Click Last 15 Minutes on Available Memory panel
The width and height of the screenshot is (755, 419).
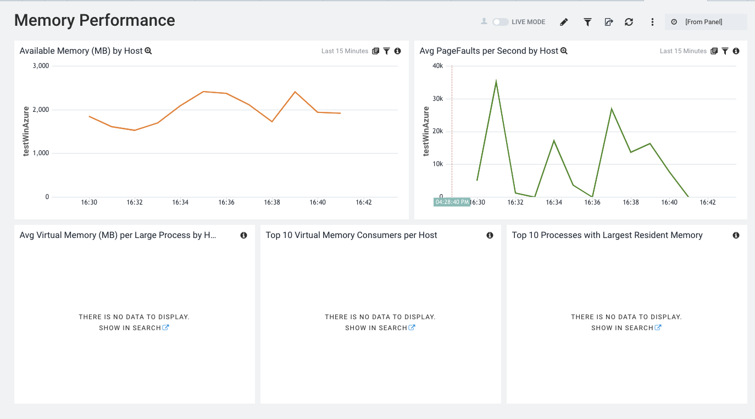coord(345,51)
